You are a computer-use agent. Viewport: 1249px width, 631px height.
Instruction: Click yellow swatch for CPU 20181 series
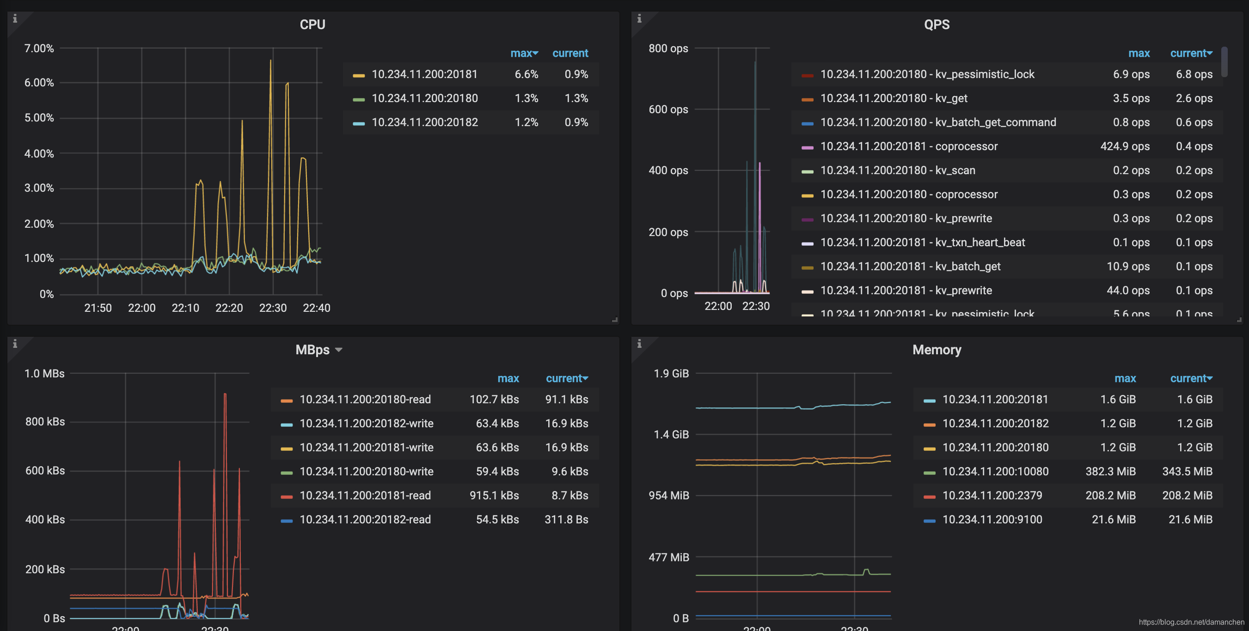(x=358, y=75)
